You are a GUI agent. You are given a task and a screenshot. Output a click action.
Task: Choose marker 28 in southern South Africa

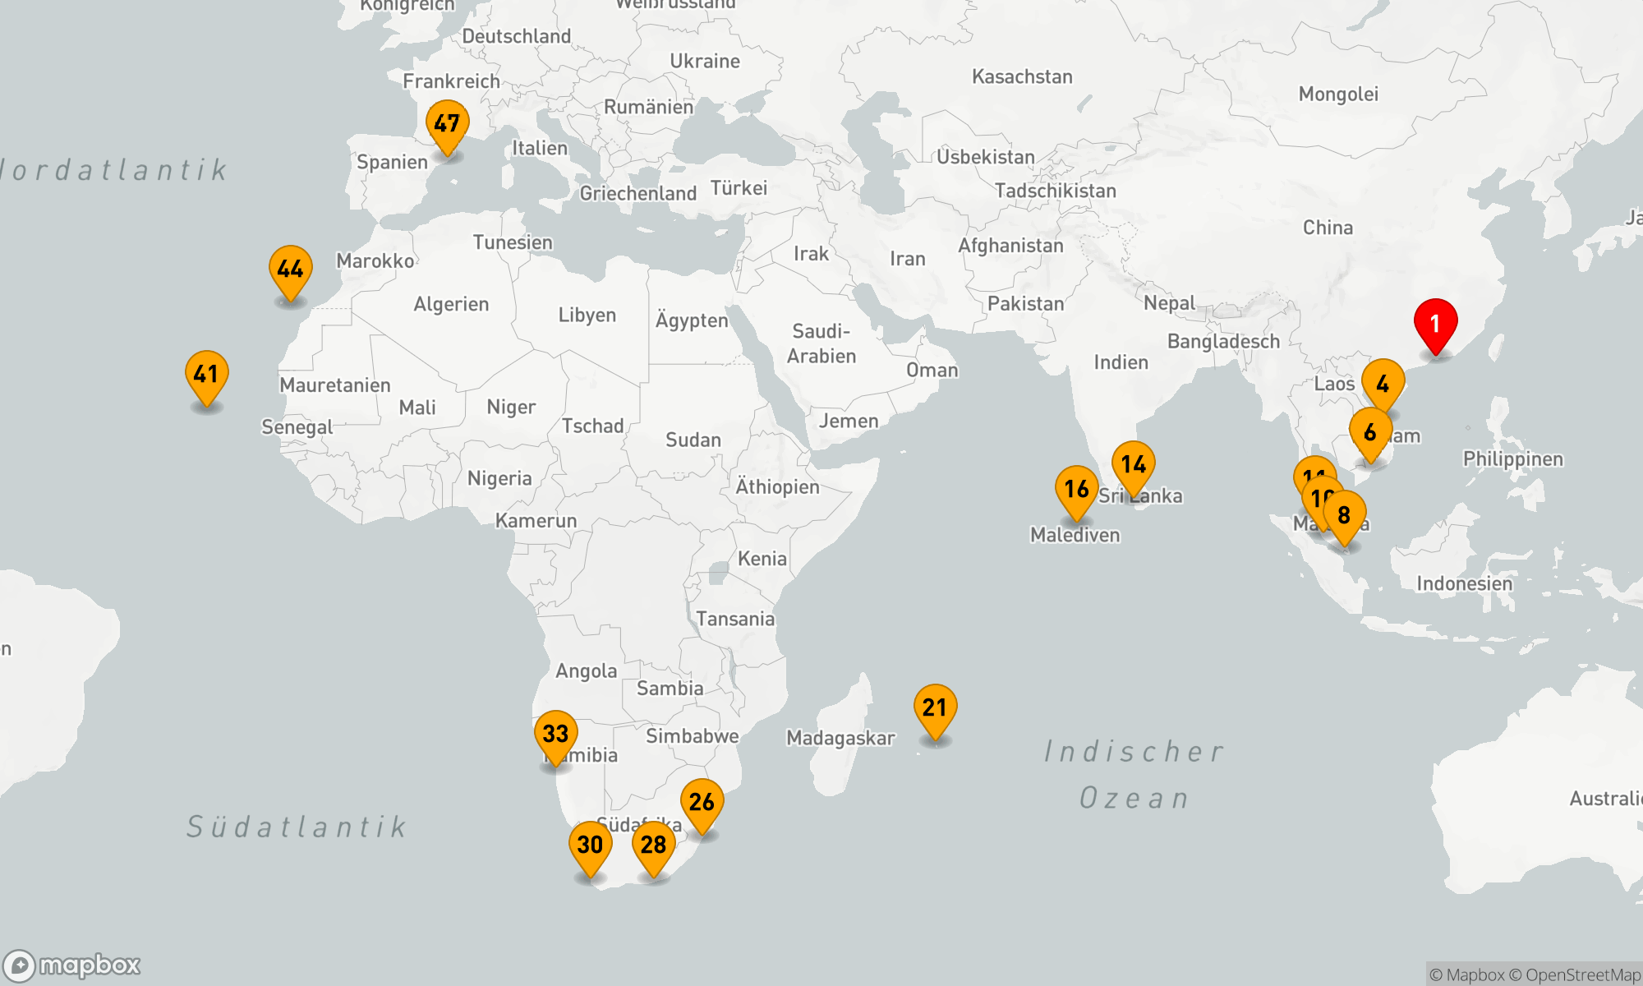pyautogui.click(x=653, y=845)
